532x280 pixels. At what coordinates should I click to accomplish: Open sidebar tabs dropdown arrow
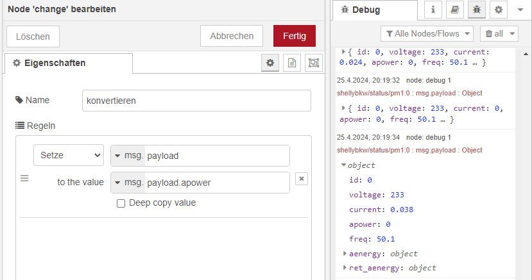point(520,10)
